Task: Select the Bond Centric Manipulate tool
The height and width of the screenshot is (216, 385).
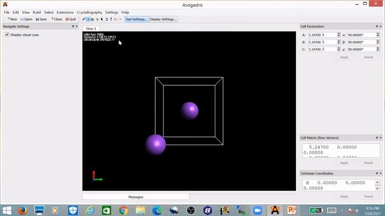Action: pyautogui.click(x=93, y=19)
